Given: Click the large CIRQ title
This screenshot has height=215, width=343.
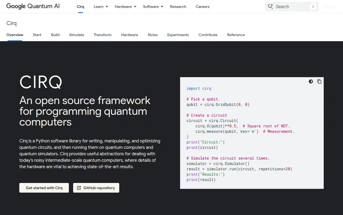Looking at the screenshot, I should pyautogui.click(x=41, y=82).
